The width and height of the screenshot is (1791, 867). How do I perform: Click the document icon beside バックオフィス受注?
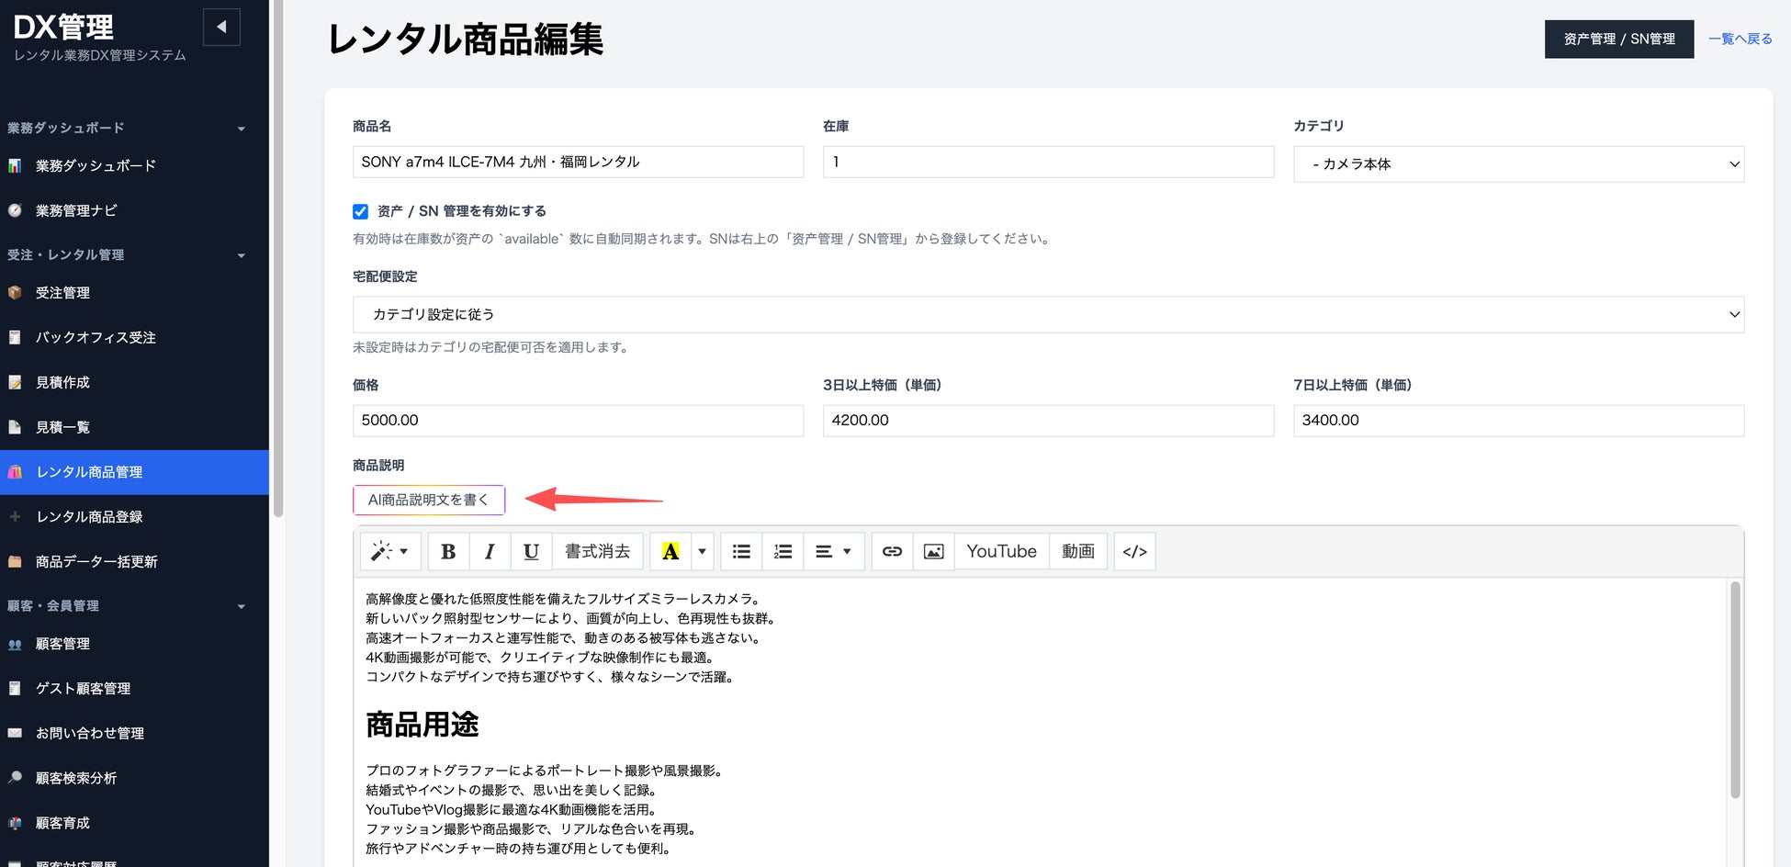coord(15,337)
